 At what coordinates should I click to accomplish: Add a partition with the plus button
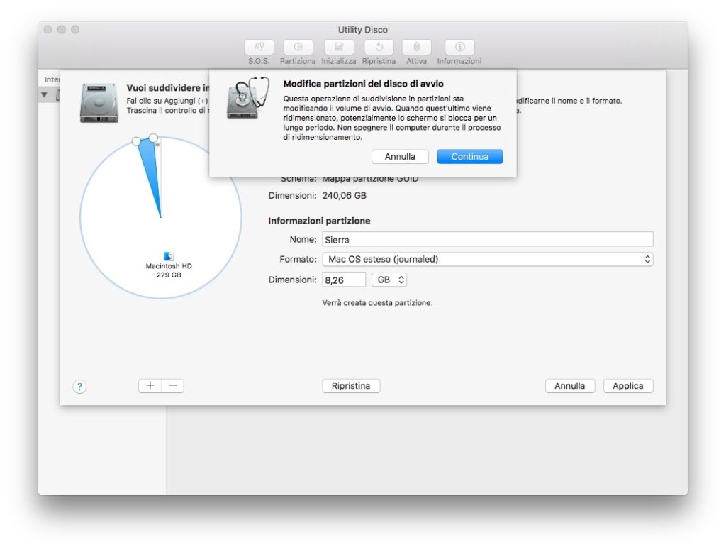coord(150,385)
